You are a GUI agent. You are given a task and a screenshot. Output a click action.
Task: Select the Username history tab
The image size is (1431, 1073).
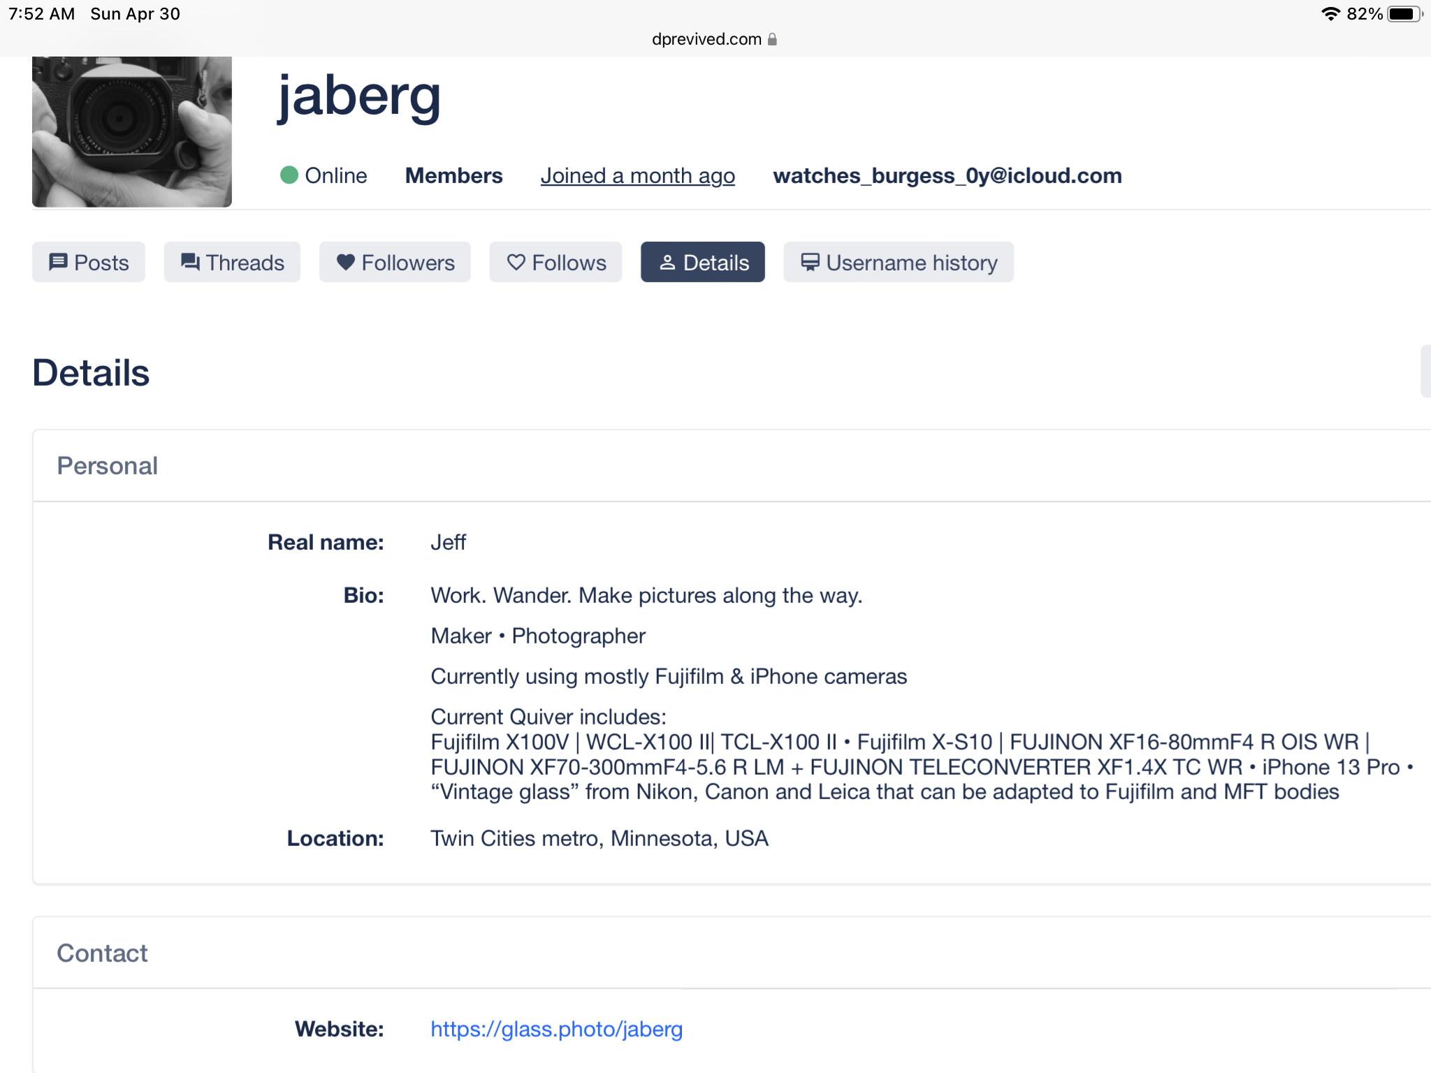click(x=899, y=262)
